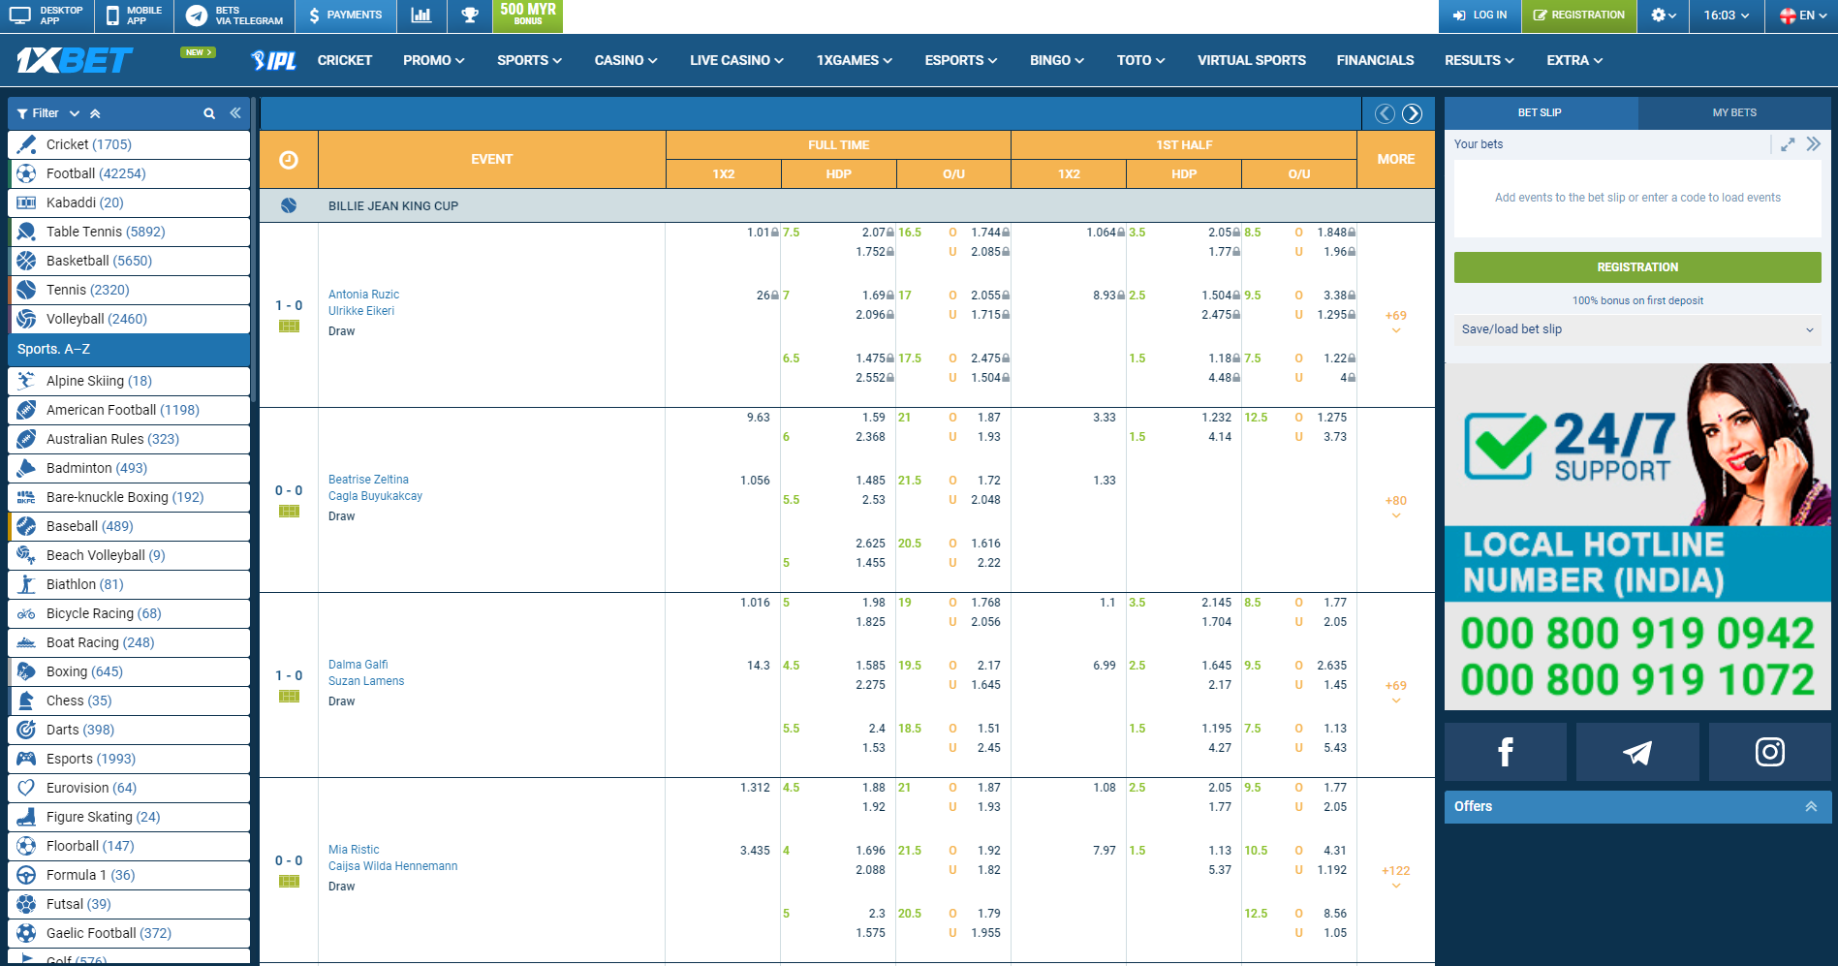Open the 1XGAMES dropdown menu
This screenshot has width=1838, height=966.
pos(854,60)
